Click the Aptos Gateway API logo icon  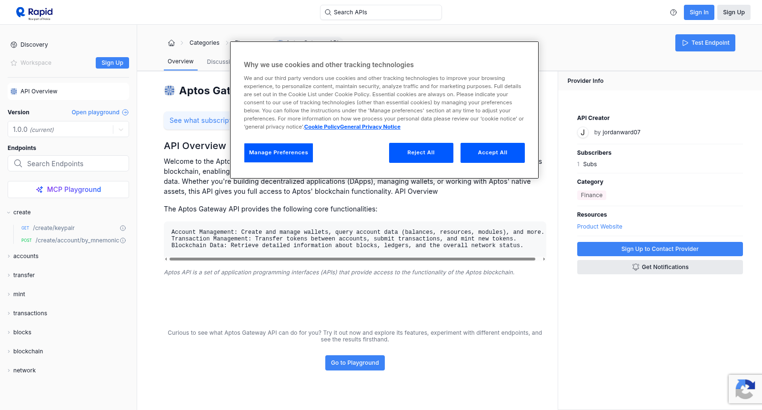coord(170,90)
